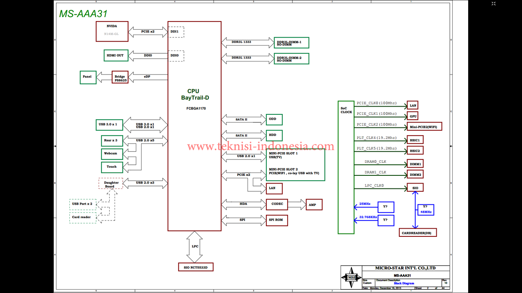522x293 pixels.
Task: Select the GPU clock target block
Action: pyautogui.click(x=412, y=116)
